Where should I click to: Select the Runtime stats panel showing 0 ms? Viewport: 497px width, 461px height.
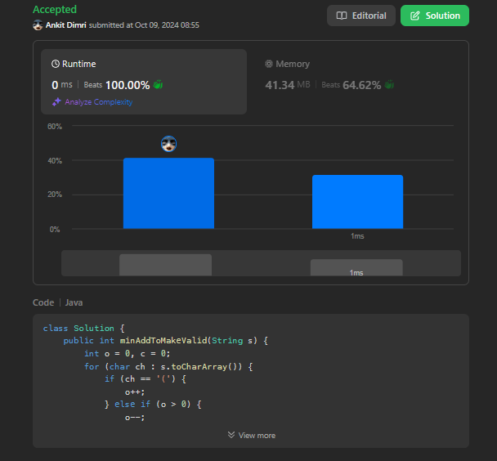point(144,81)
